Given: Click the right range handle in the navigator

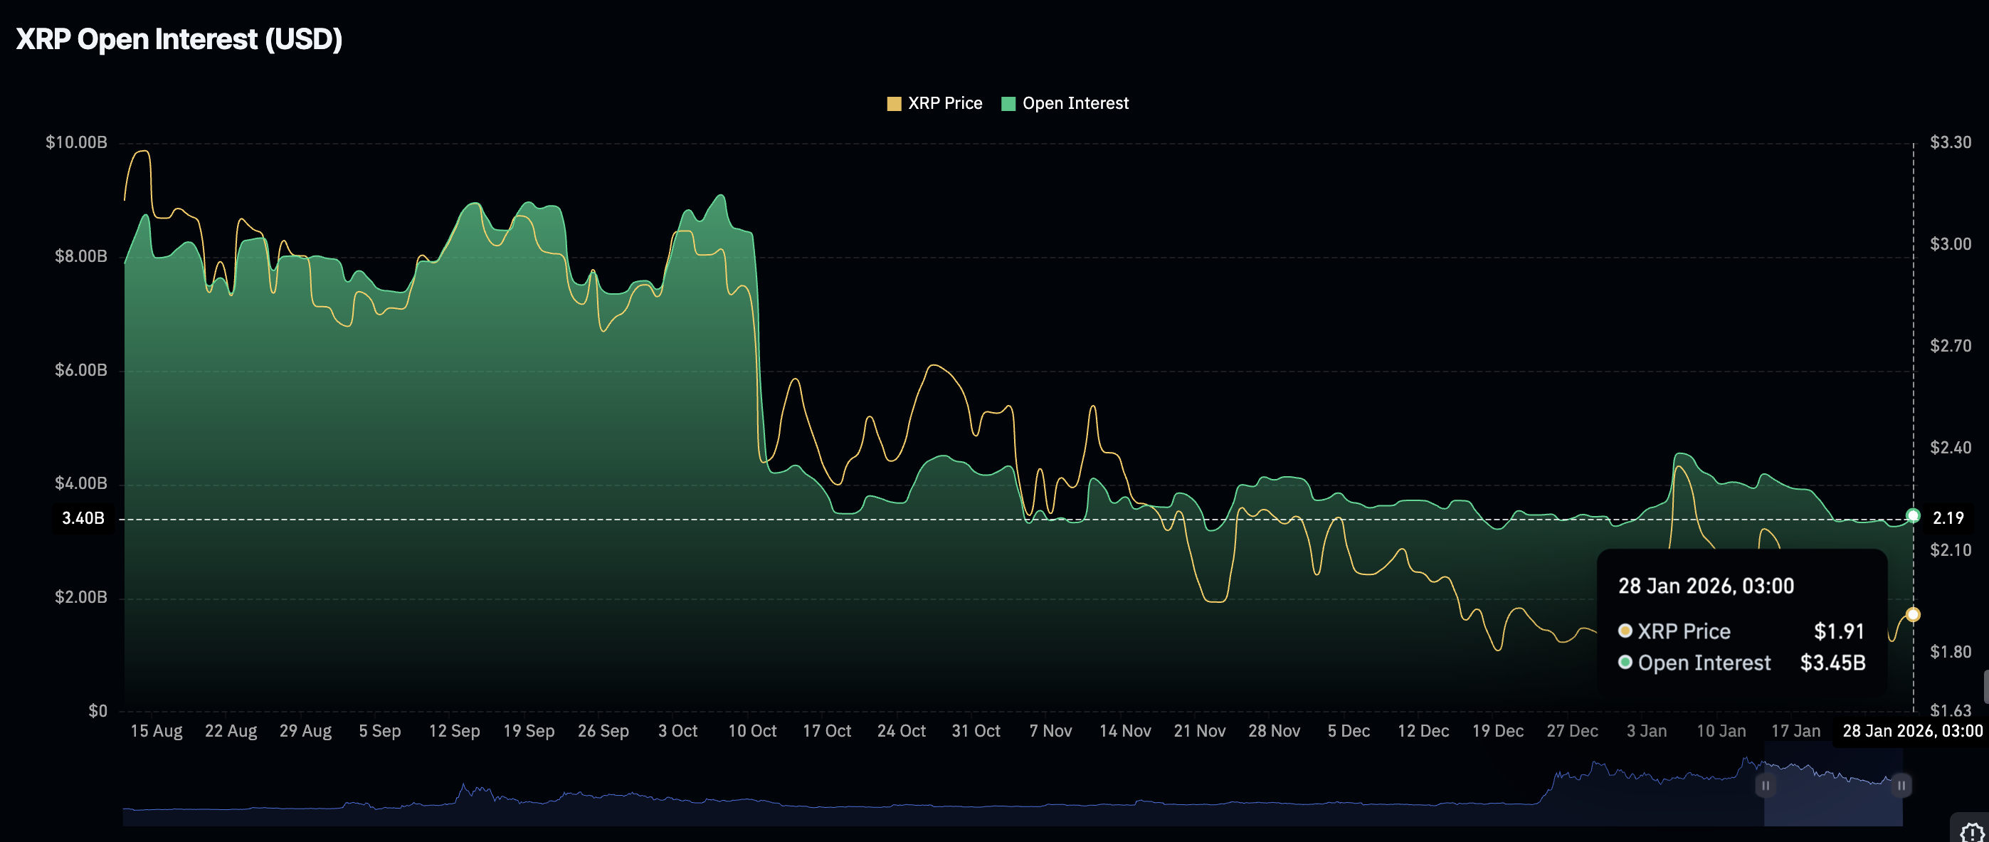Looking at the screenshot, I should point(1901,786).
